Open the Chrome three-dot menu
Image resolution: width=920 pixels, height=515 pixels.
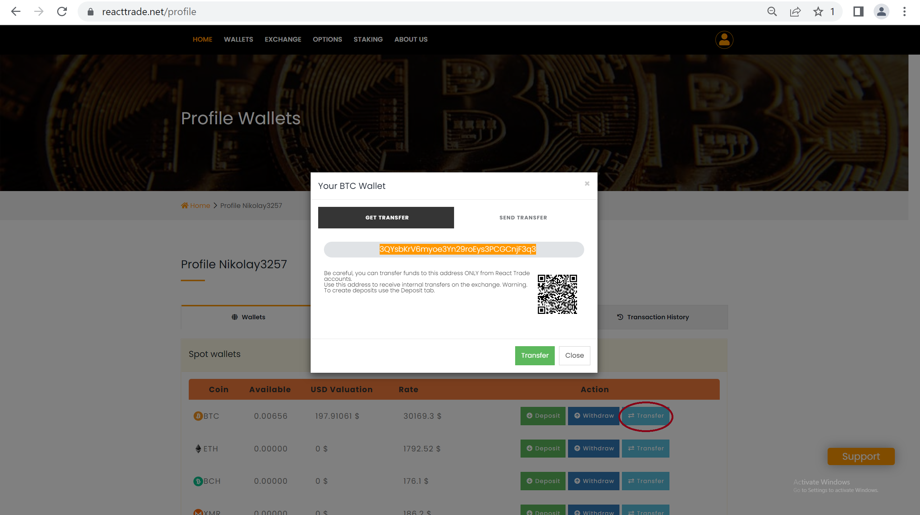click(905, 12)
